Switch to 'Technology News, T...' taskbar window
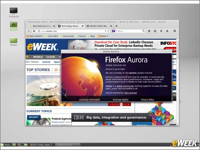The height and width of the screenshot is (150, 200). point(42,145)
